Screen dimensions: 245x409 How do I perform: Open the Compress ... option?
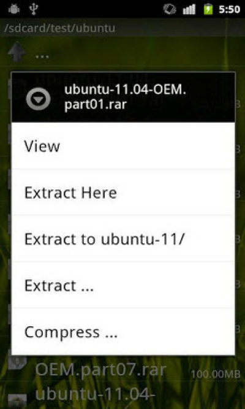pos(123,332)
